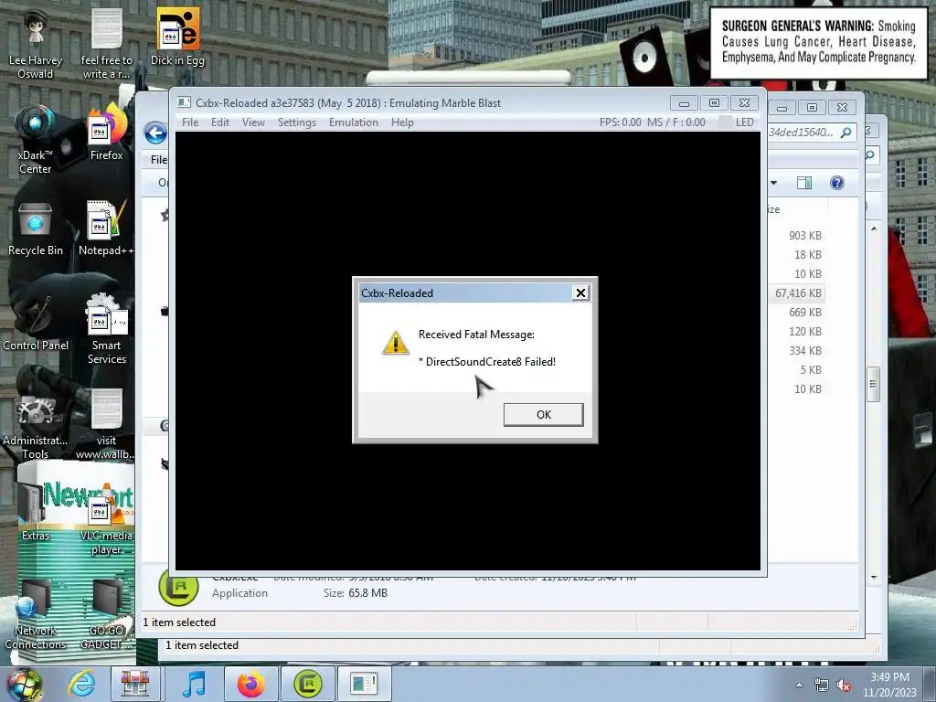Click the muted volume tray icon
This screenshot has height=702, width=936.
click(843, 685)
